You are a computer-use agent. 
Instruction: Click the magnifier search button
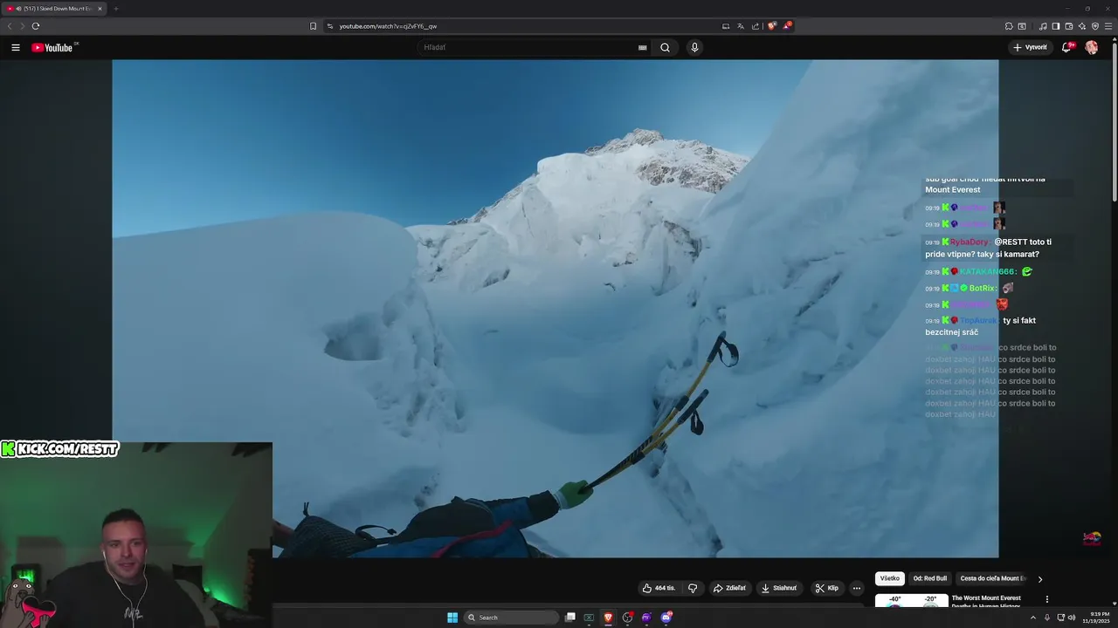[665, 48]
